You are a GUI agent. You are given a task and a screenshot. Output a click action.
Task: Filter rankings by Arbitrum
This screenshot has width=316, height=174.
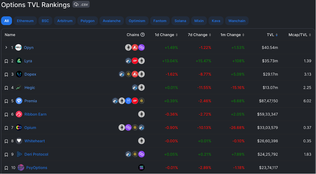click(65, 21)
